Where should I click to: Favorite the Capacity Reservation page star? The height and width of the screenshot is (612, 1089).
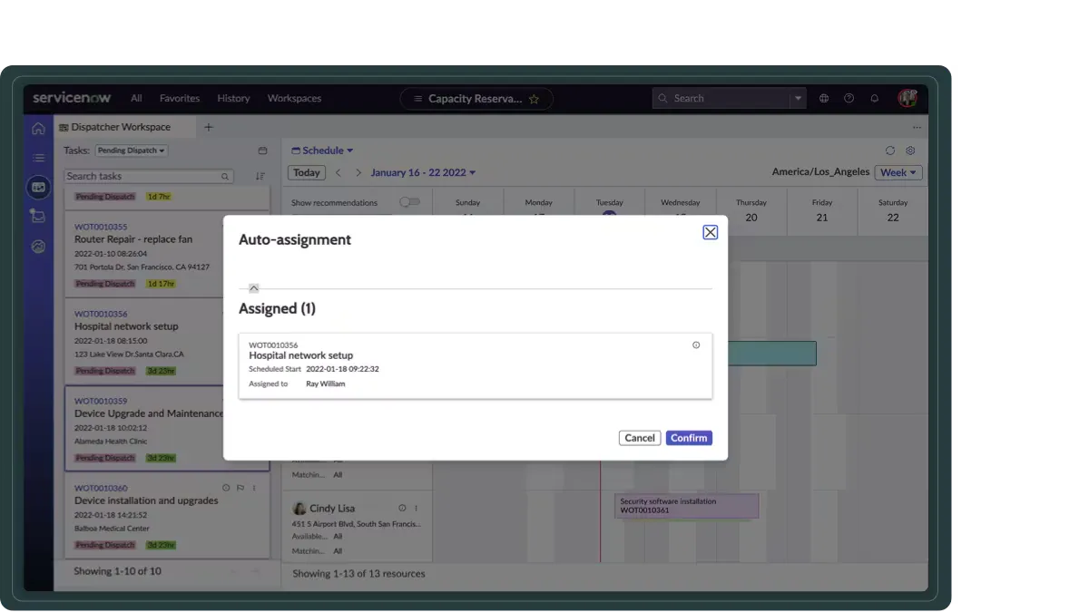[535, 99]
